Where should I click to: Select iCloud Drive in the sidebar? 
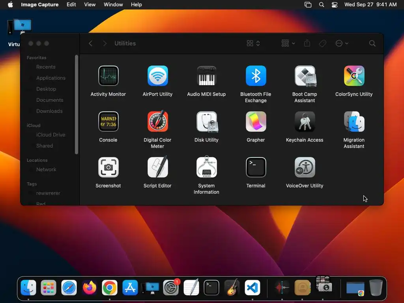pos(50,135)
